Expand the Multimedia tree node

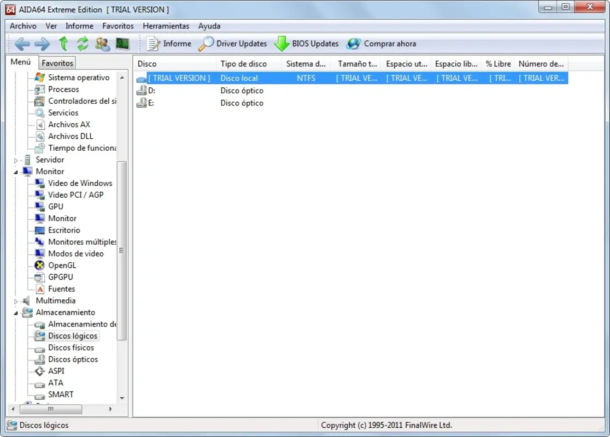15,300
